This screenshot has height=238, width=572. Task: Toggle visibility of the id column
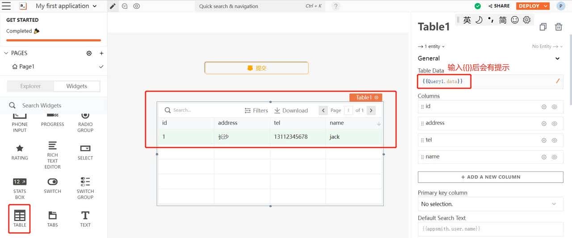554,107
